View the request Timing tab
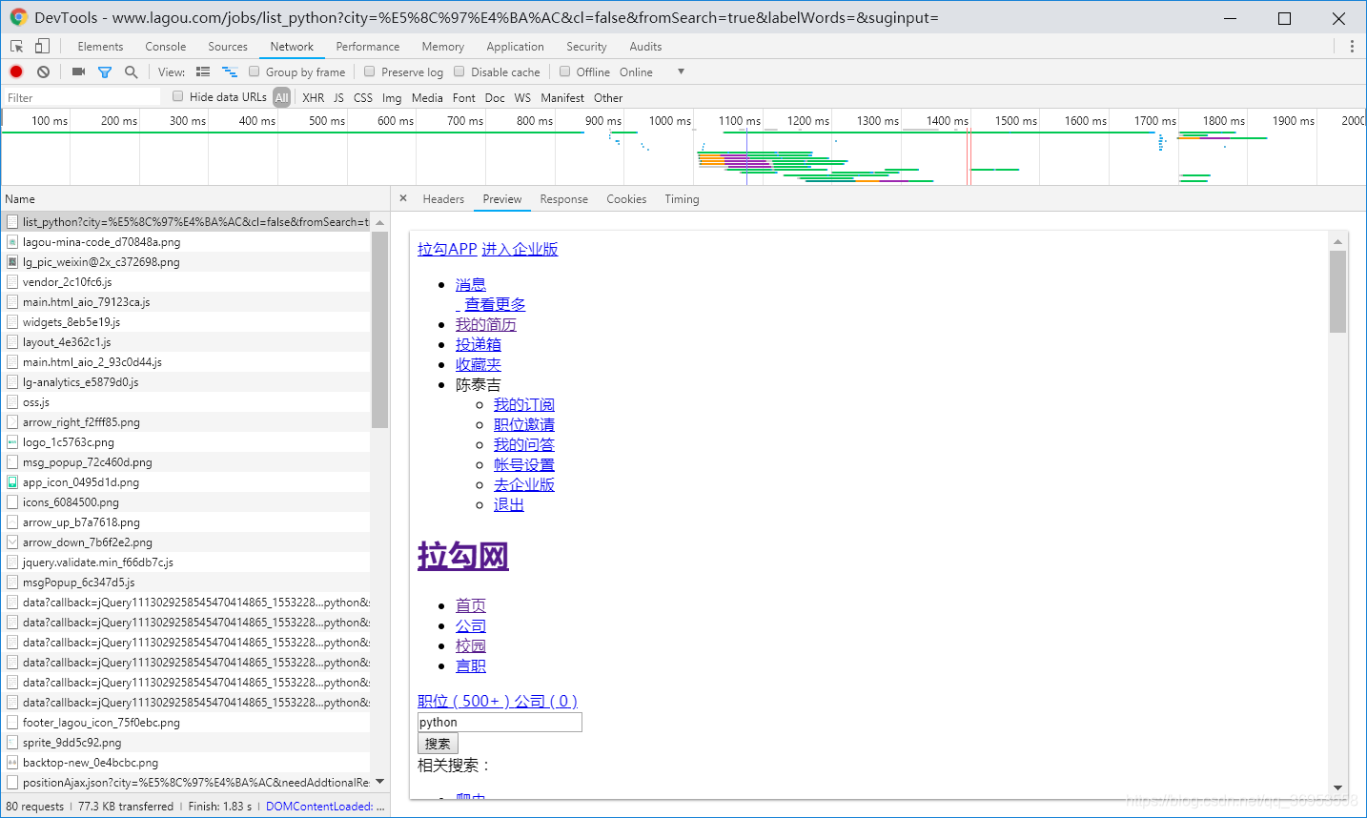Image resolution: width=1367 pixels, height=818 pixels. point(682,198)
